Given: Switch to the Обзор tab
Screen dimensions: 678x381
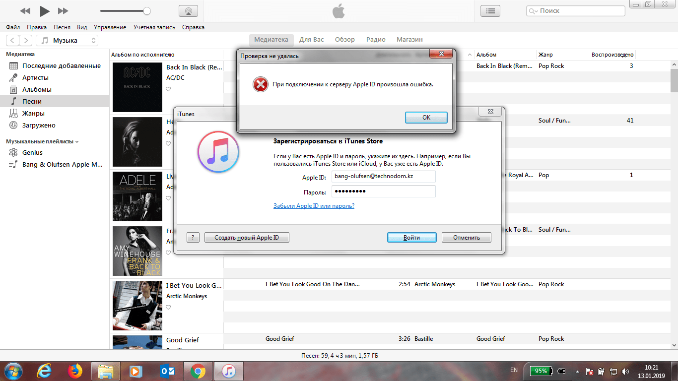Looking at the screenshot, I should [345, 40].
